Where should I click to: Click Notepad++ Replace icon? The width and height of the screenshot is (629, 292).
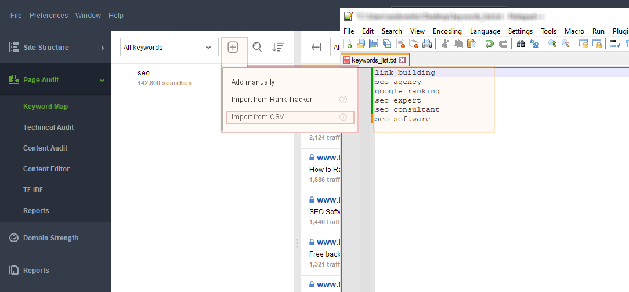534,43
